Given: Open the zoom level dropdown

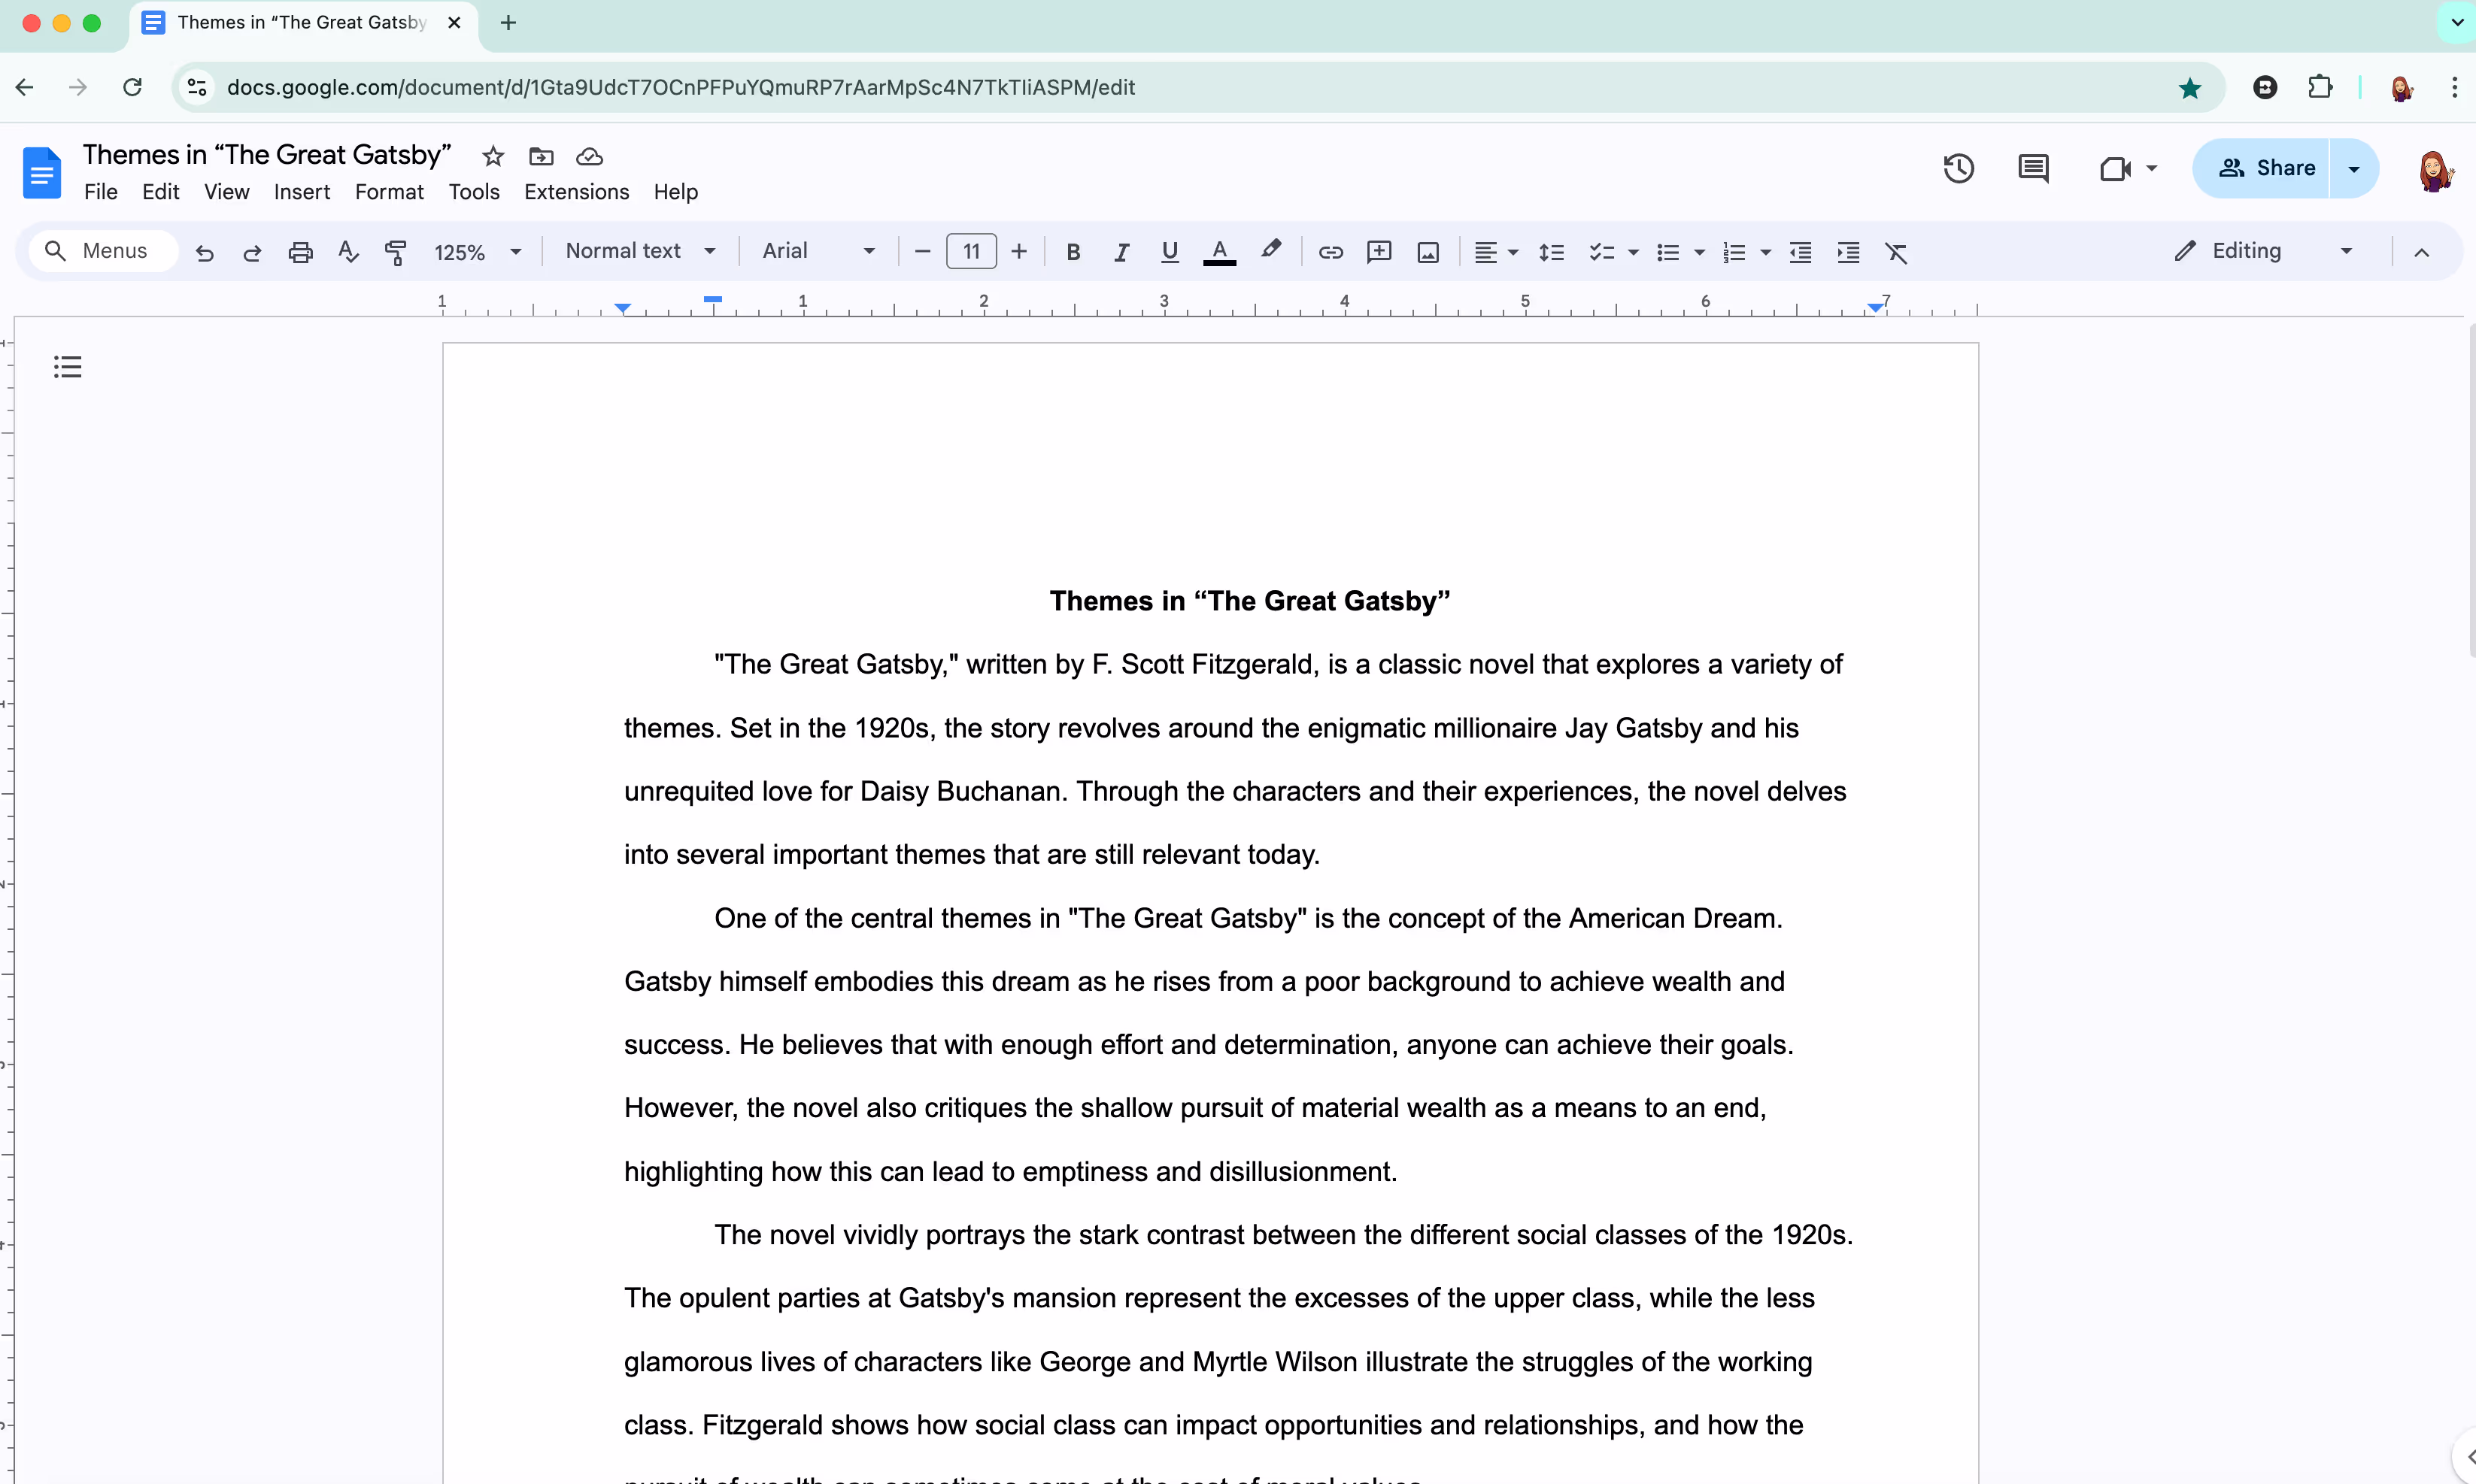Looking at the screenshot, I should click(x=476, y=251).
